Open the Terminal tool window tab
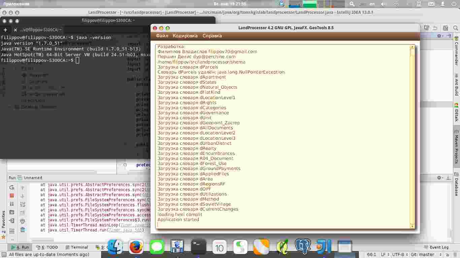Viewport: 460px width, 258px height. [77, 247]
